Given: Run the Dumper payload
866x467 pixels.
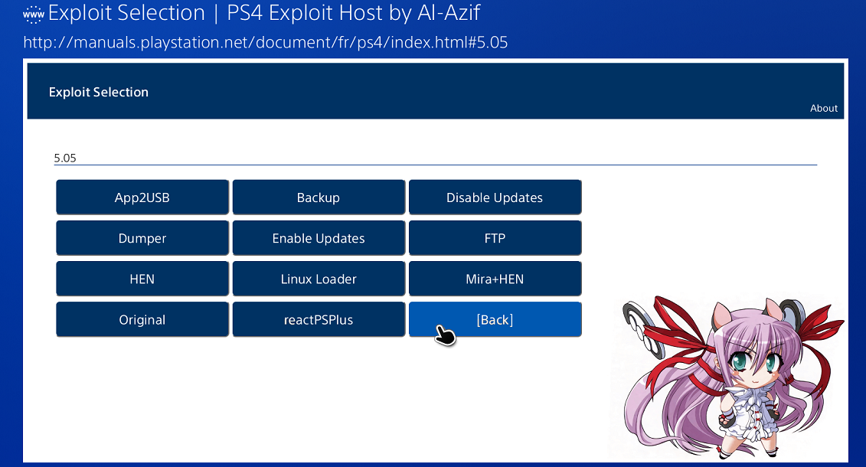Looking at the screenshot, I should 142,238.
